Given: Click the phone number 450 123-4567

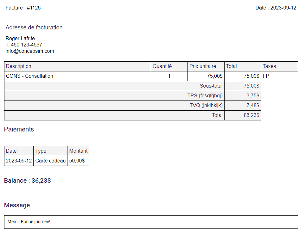Looking at the screenshot, I should click(x=26, y=45).
